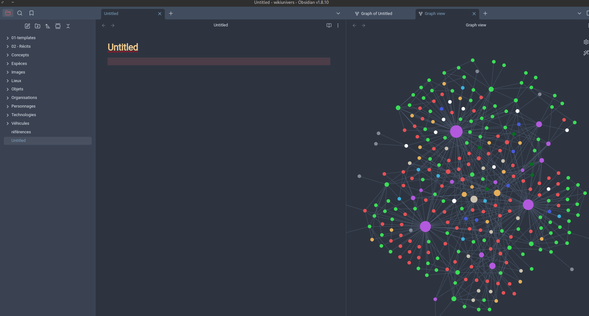Collapse all folders in explorer
The width and height of the screenshot is (589, 316).
pyautogui.click(x=68, y=26)
